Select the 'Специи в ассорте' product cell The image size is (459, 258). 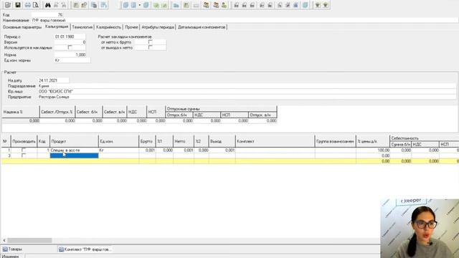[x=74, y=150]
